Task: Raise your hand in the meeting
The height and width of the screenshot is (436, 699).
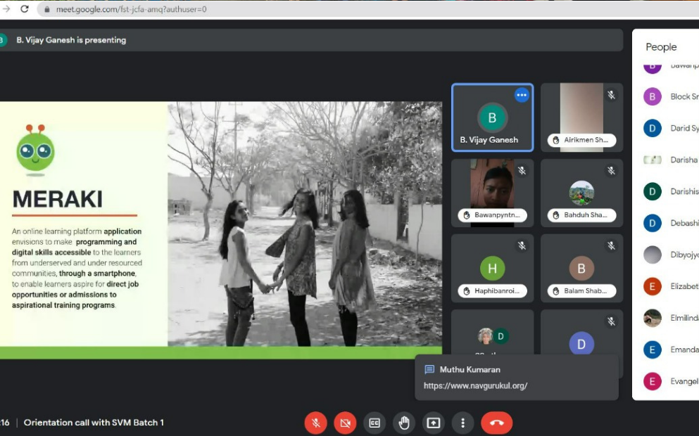Action: pyautogui.click(x=404, y=423)
